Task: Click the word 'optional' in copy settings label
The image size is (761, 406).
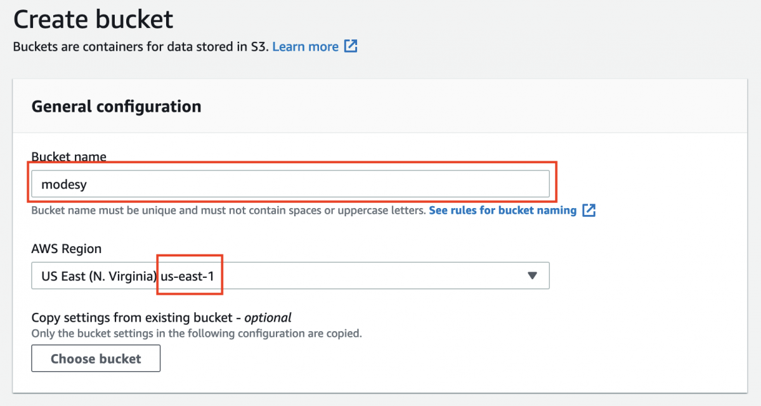Action: (x=268, y=318)
